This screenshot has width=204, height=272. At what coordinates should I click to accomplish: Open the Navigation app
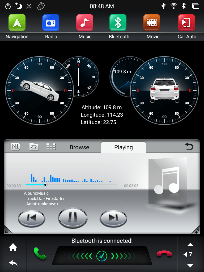tap(17, 23)
